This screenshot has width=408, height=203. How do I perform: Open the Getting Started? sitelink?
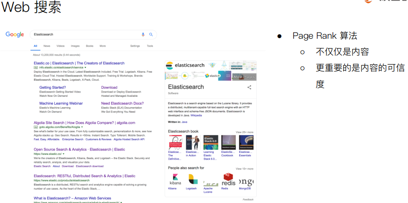pos(52,88)
